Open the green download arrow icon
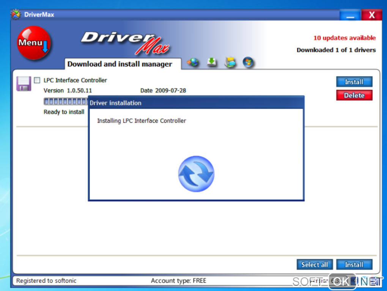Viewport: 387px width, 291px height. [211, 62]
